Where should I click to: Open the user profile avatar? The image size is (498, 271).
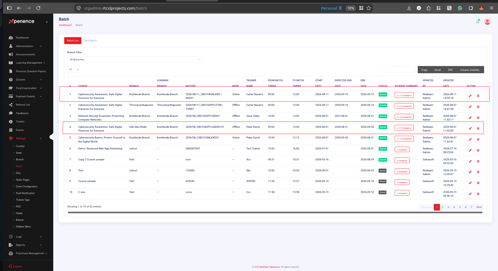pos(487,22)
